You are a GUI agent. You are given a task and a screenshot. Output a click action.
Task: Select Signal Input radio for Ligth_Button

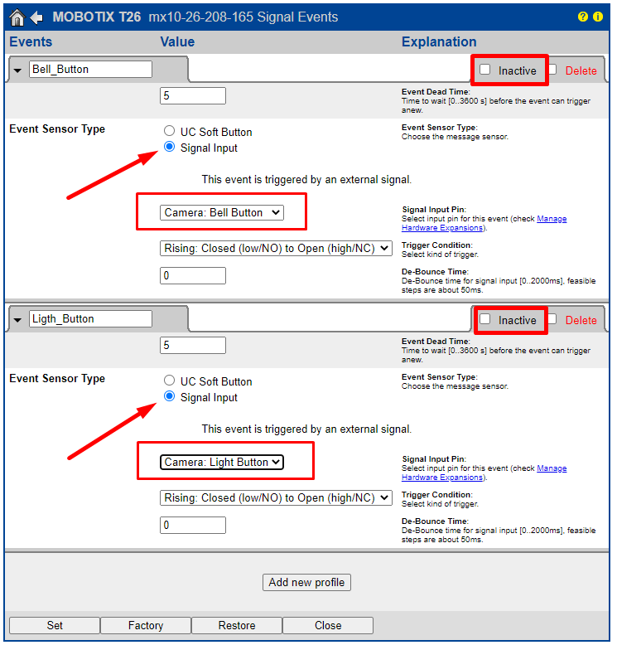pos(170,397)
